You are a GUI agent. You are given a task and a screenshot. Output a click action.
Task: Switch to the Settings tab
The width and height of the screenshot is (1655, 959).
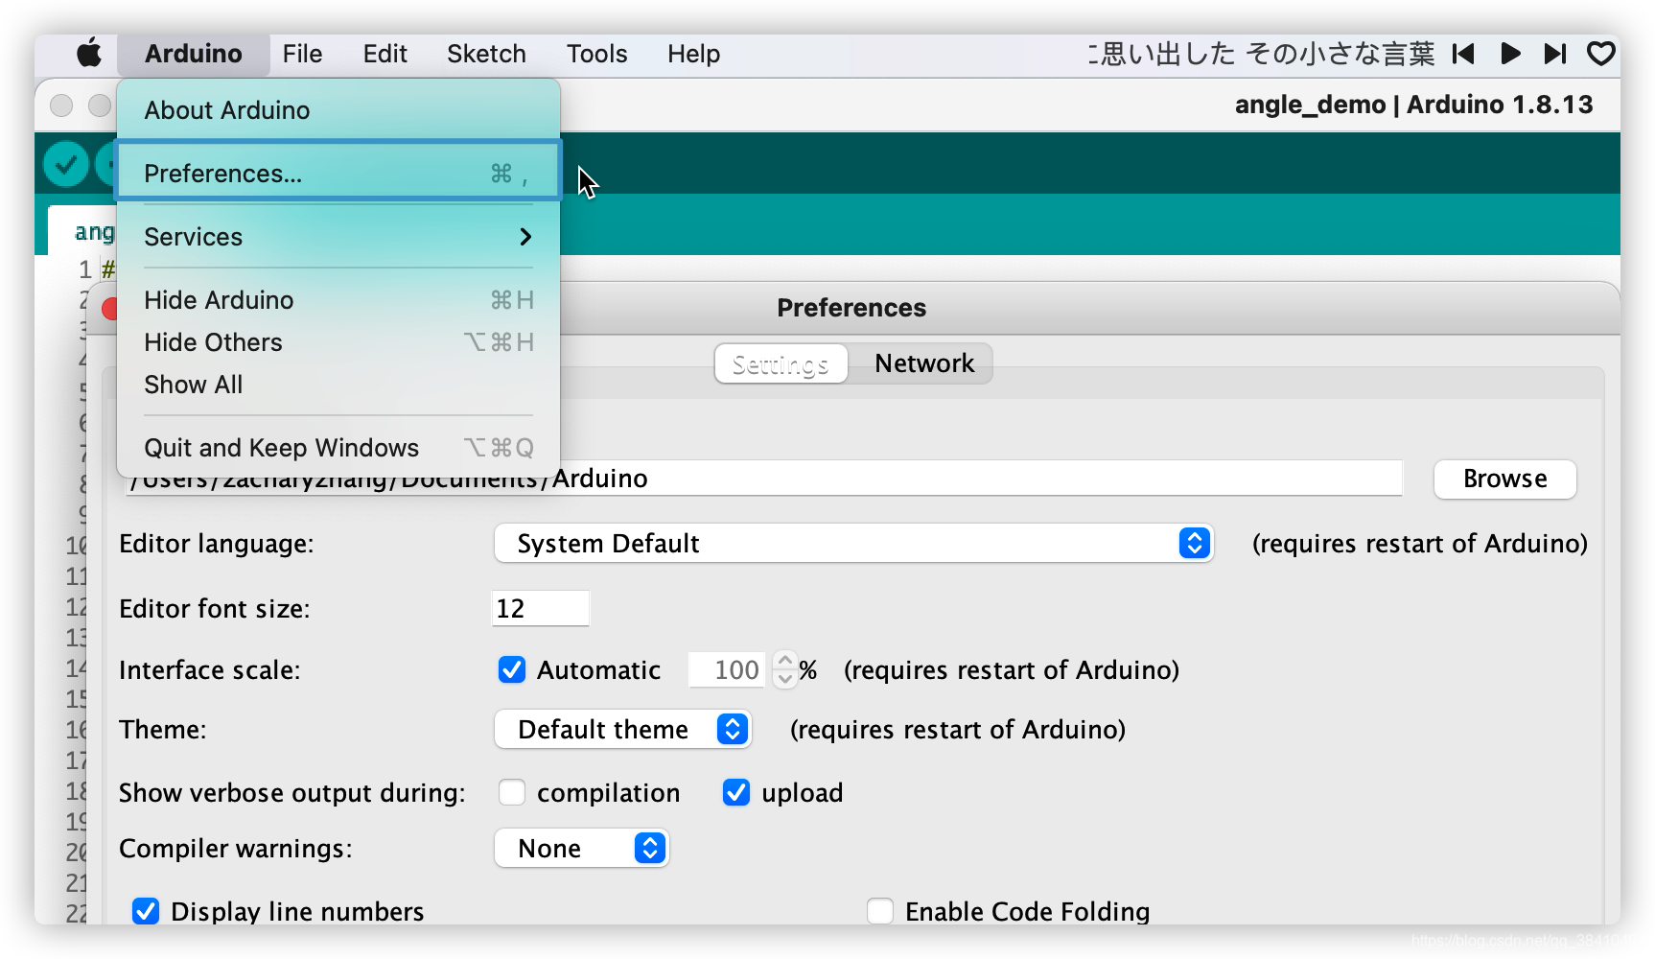781,363
